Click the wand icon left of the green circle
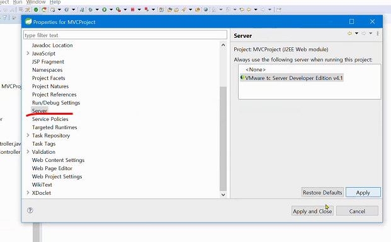Screen dimensions: 391x242 pos(28,9)
